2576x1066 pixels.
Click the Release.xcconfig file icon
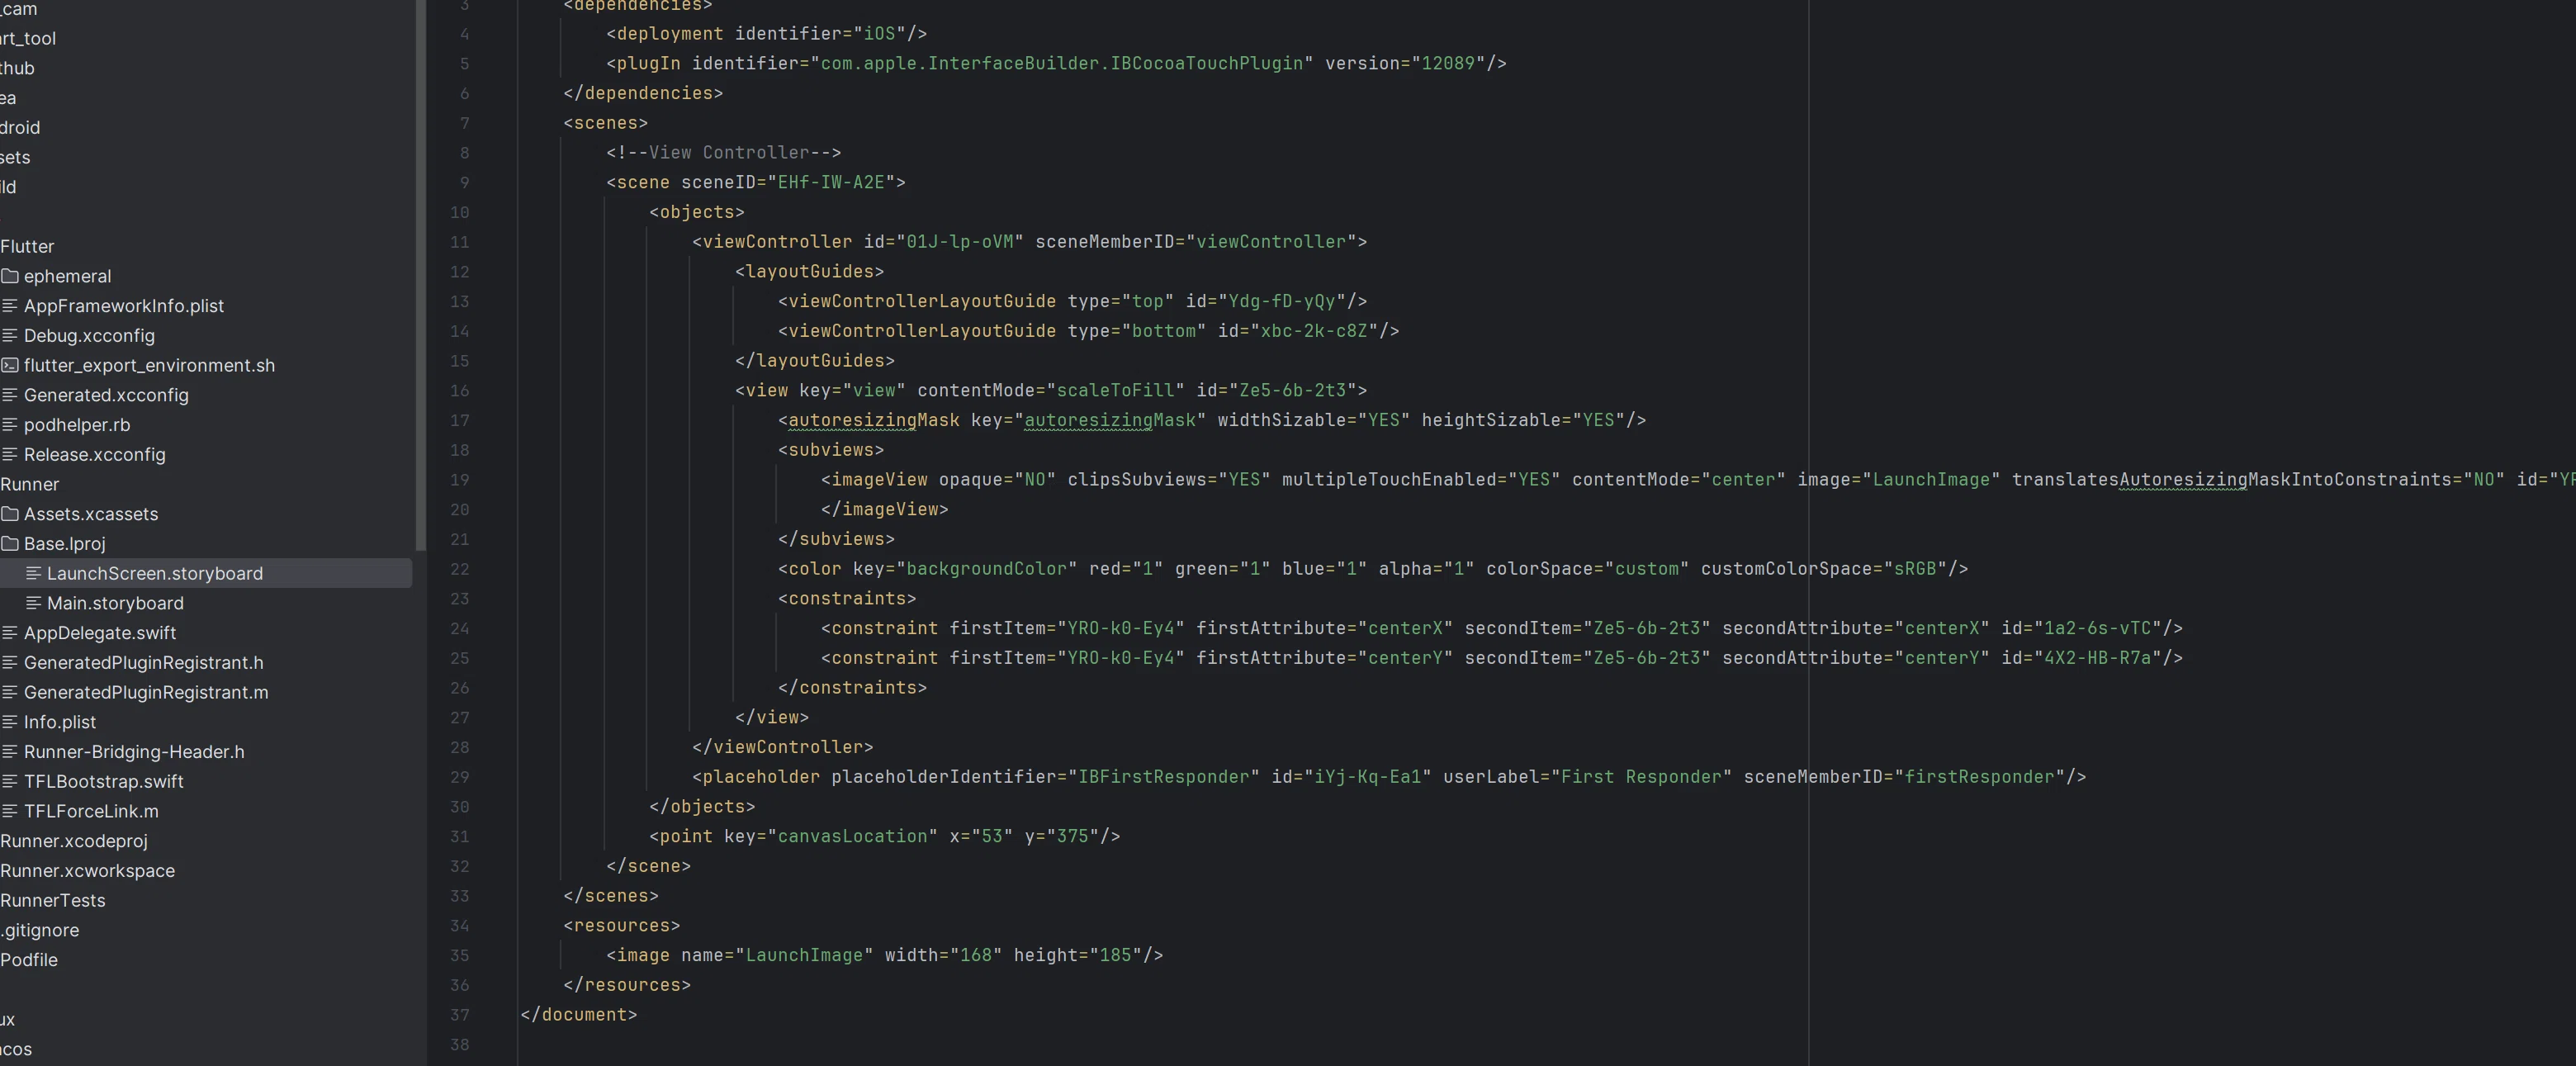point(10,454)
